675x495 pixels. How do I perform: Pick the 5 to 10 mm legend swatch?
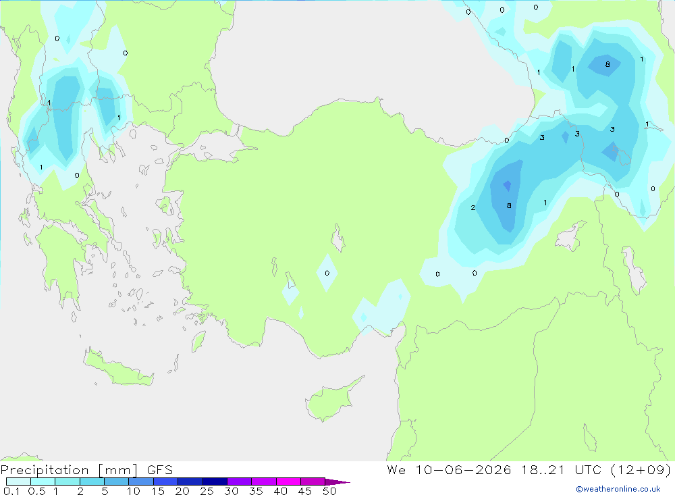[x=117, y=481]
